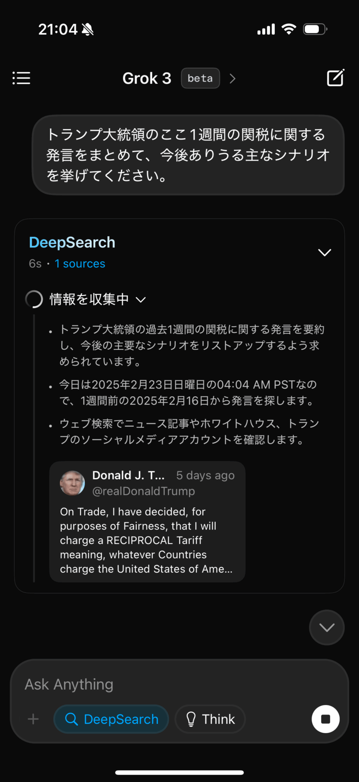
Task: Start a new chat with compose icon
Action: point(335,78)
